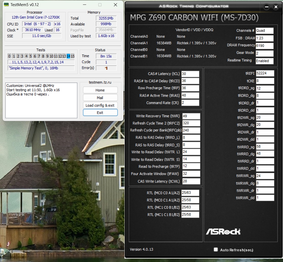
Task: Click the CAS# Latency (tCL) field
Action: 190,74
